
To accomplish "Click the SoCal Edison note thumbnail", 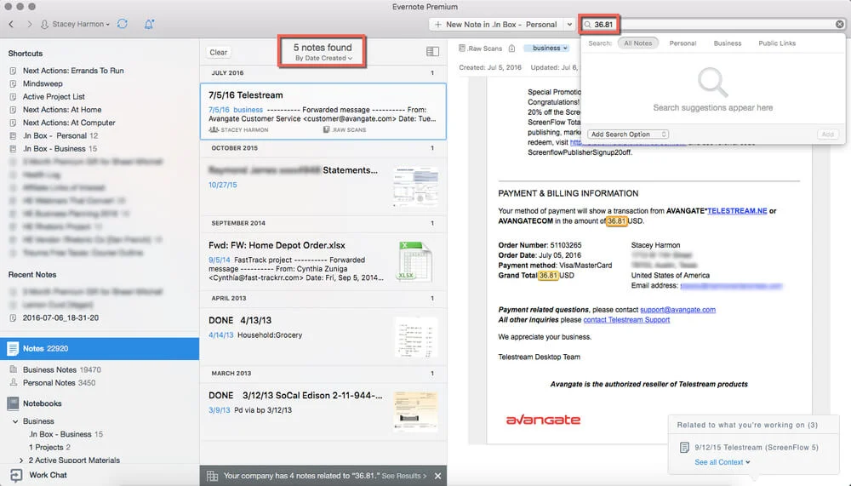I will [416, 411].
